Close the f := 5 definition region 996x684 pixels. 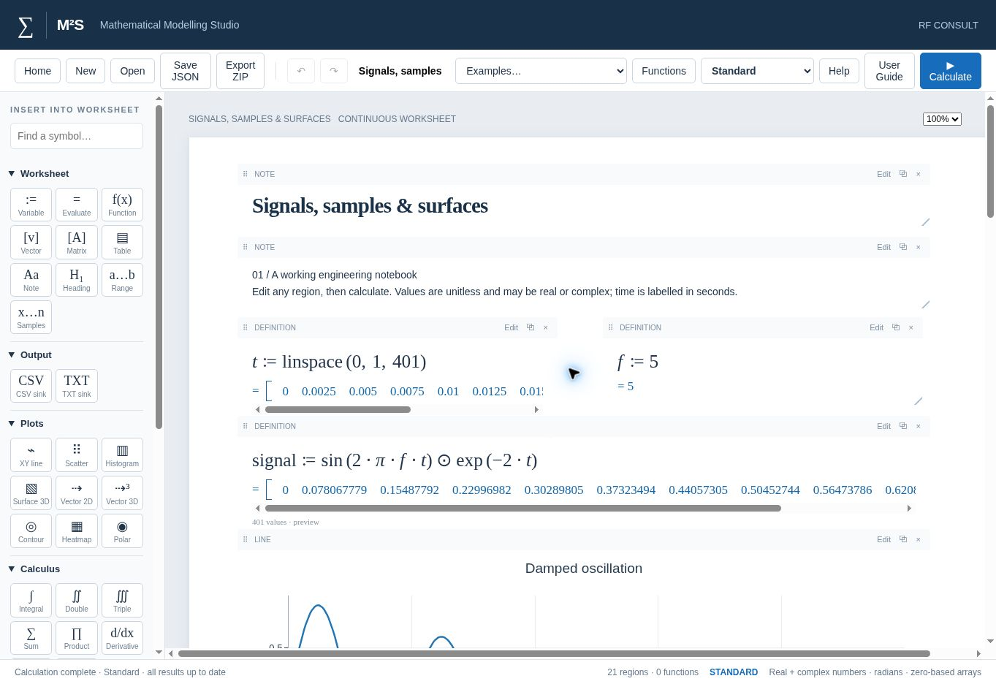(911, 327)
